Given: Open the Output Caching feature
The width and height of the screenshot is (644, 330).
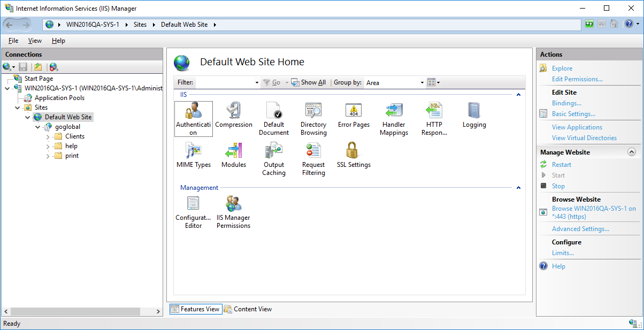Looking at the screenshot, I should (274, 159).
